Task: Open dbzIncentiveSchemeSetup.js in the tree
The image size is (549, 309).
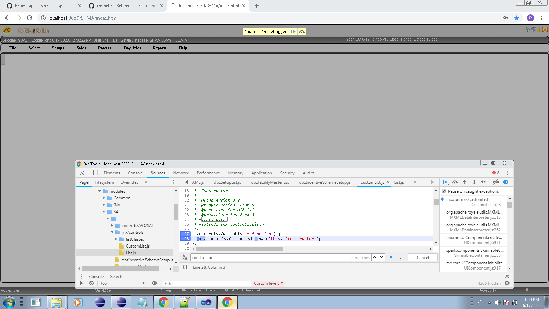Action: tap(147, 260)
